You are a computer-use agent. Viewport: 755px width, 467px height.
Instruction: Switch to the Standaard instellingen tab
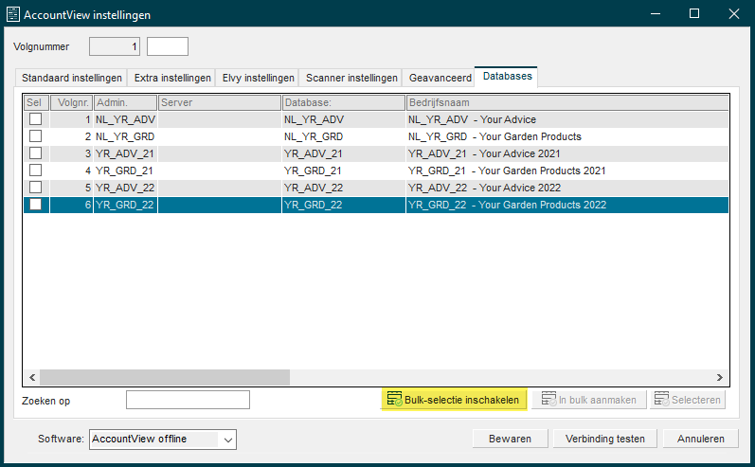pyautogui.click(x=71, y=78)
